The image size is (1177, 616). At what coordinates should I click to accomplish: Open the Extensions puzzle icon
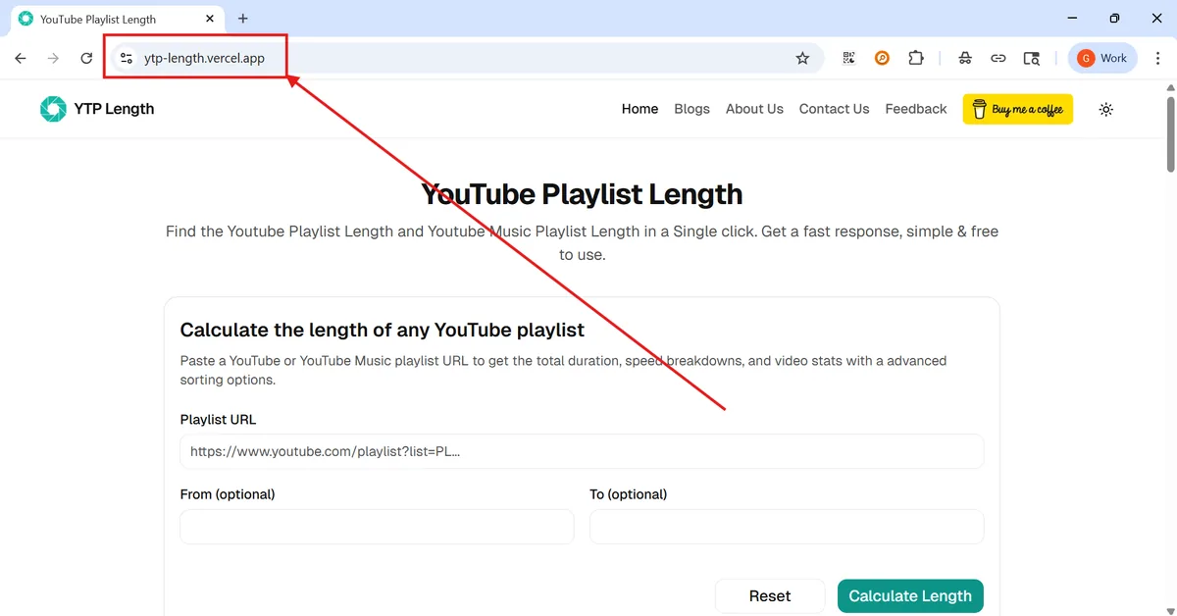tap(915, 59)
